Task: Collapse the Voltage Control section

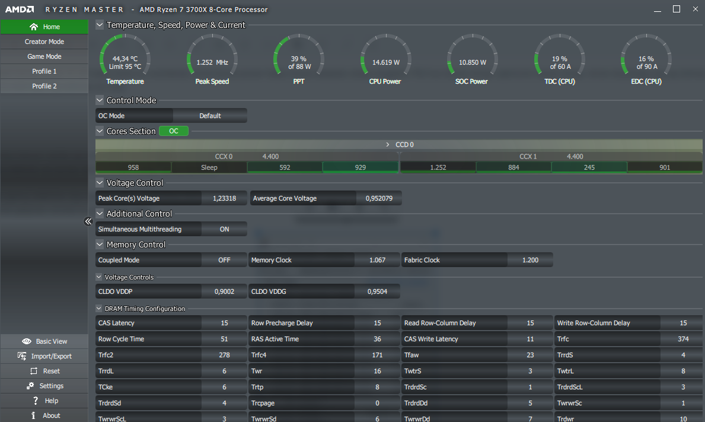Action: coord(100,183)
